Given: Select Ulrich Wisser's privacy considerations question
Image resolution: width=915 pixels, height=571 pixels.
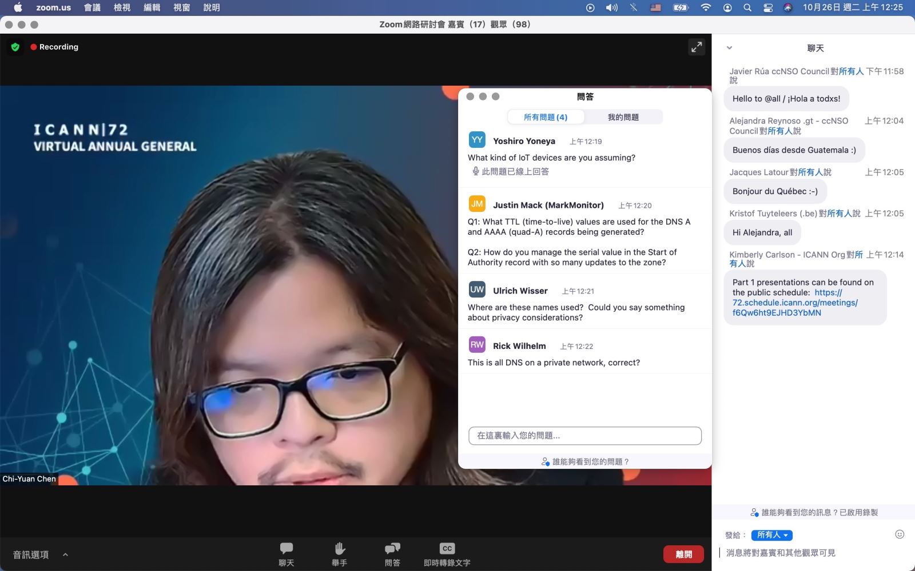Looking at the screenshot, I should [576, 312].
